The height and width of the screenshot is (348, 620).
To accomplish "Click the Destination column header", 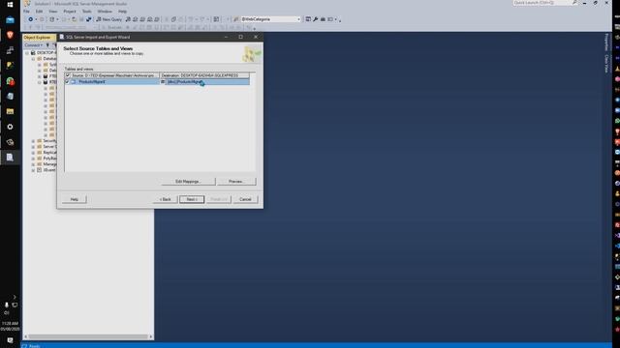I will tap(204, 75).
